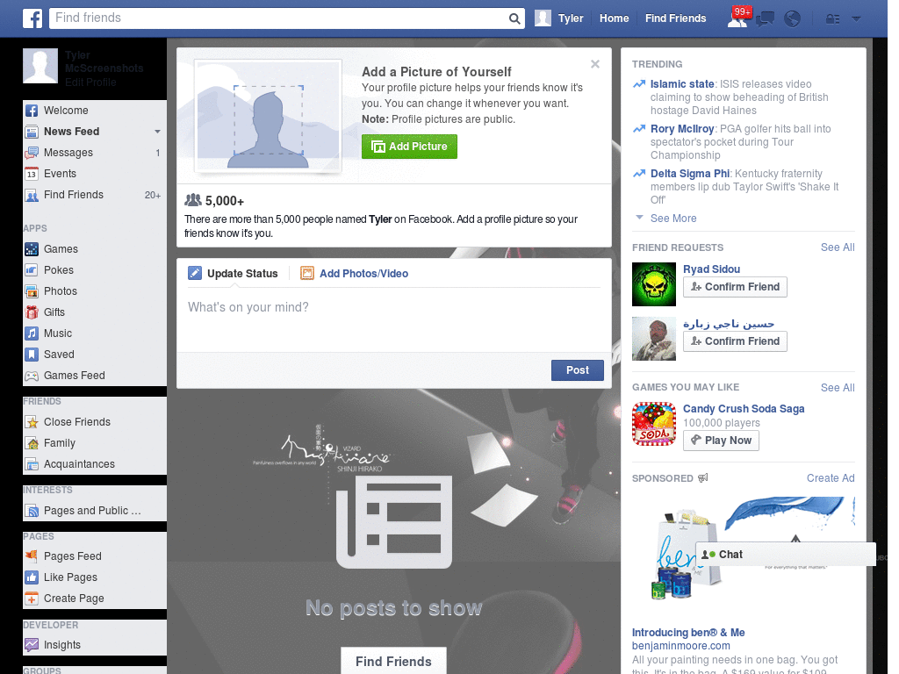Screen dimensions: 899x674
Task: Click the Find Friends sidebar icon
Action: [x=32, y=196]
